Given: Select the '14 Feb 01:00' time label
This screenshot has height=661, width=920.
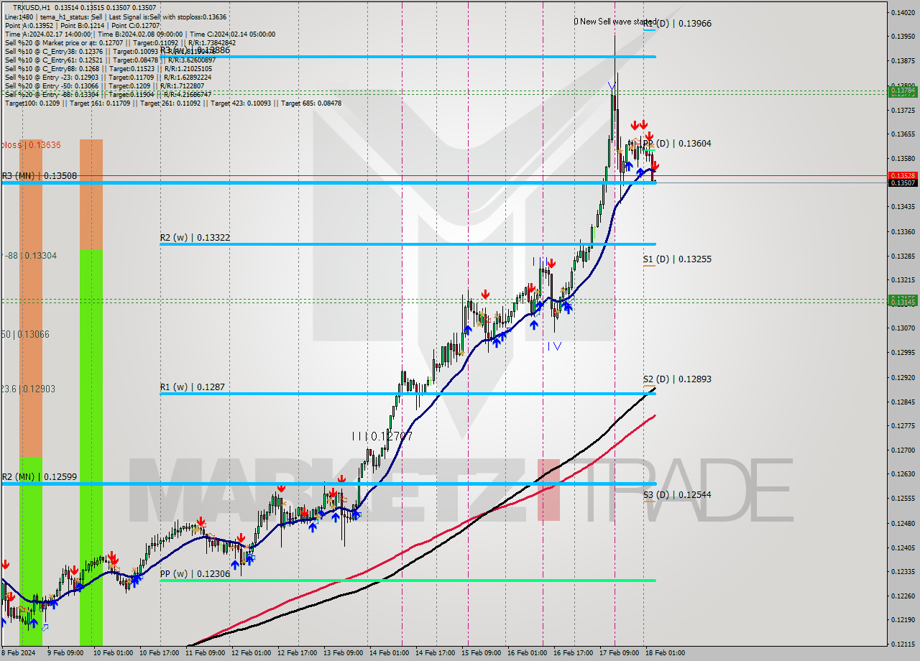Looking at the screenshot, I should point(389,653).
